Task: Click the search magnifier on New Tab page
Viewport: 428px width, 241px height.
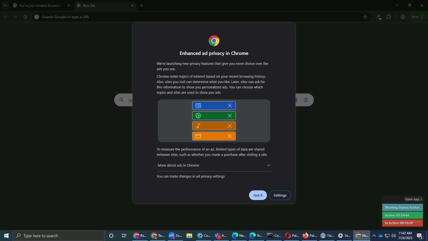Action: pyautogui.click(x=122, y=100)
